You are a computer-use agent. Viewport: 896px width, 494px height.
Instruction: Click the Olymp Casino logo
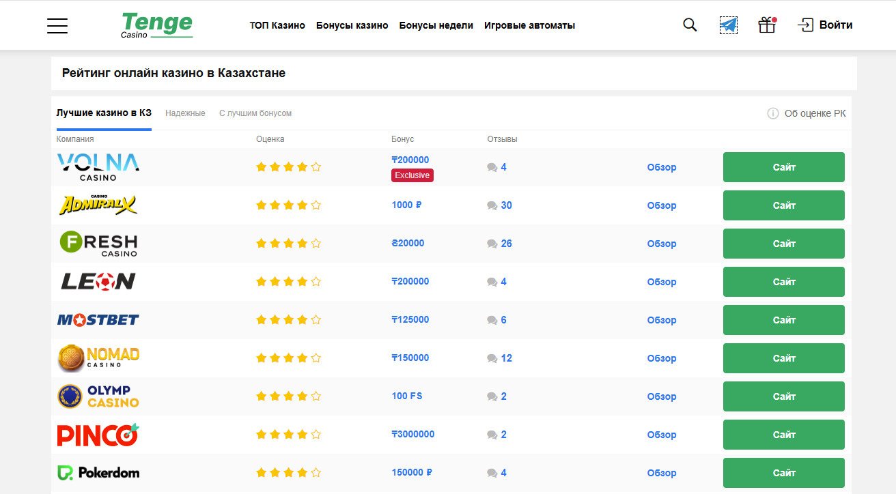point(98,396)
